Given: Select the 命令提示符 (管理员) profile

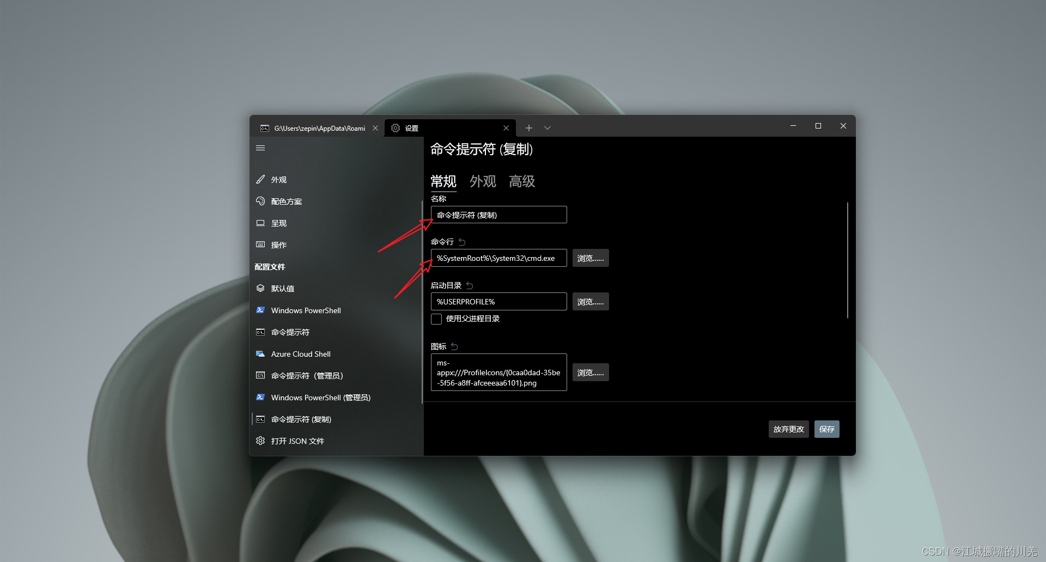Looking at the screenshot, I should point(336,376).
